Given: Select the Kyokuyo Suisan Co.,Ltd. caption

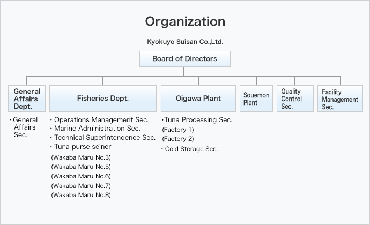Looking at the screenshot, I should 185,42.
